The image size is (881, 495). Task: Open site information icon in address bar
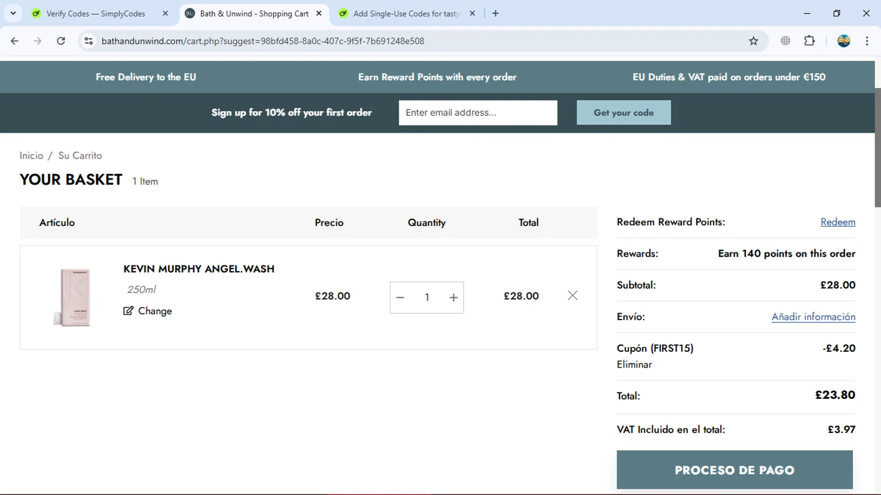(x=89, y=41)
